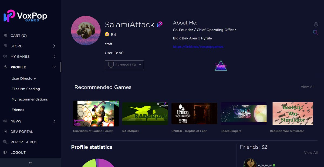Open the RADARJAM game thumbnail
The height and width of the screenshot is (167, 324).
coord(145,113)
